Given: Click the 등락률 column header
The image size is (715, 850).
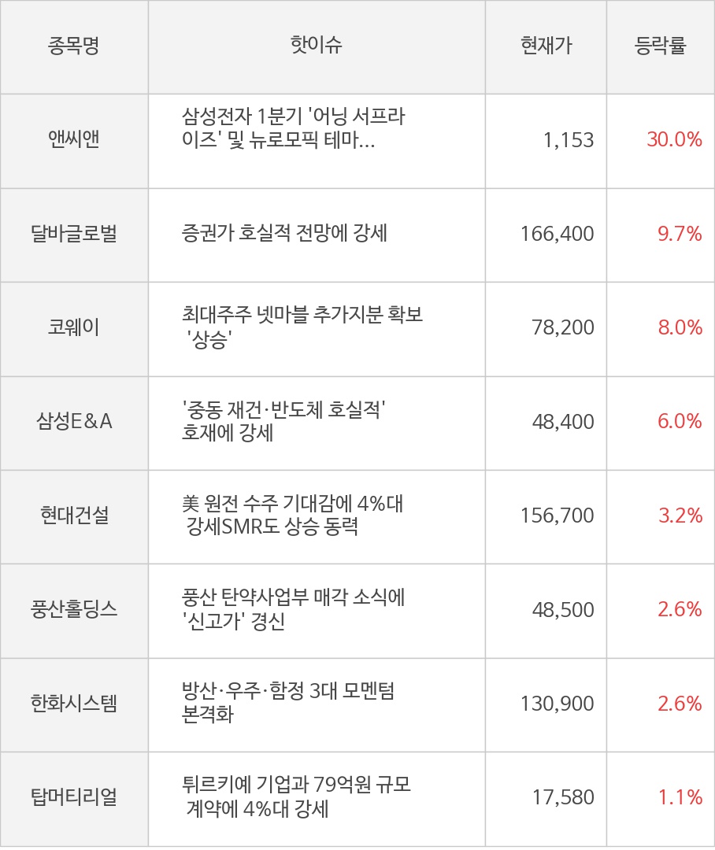Looking at the screenshot, I should coord(660,46).
